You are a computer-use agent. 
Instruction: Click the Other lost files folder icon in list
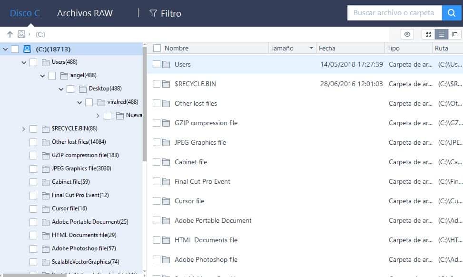(166, 103)
